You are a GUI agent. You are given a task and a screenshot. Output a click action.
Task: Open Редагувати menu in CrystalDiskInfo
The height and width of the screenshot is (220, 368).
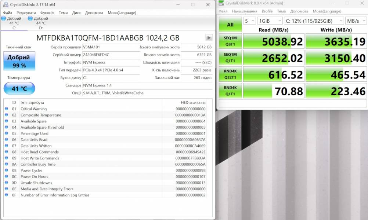point(26,13)
